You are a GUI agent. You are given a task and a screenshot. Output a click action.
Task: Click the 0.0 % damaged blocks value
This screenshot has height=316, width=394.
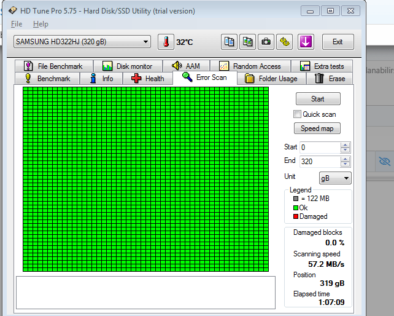[x=334, y=243]
